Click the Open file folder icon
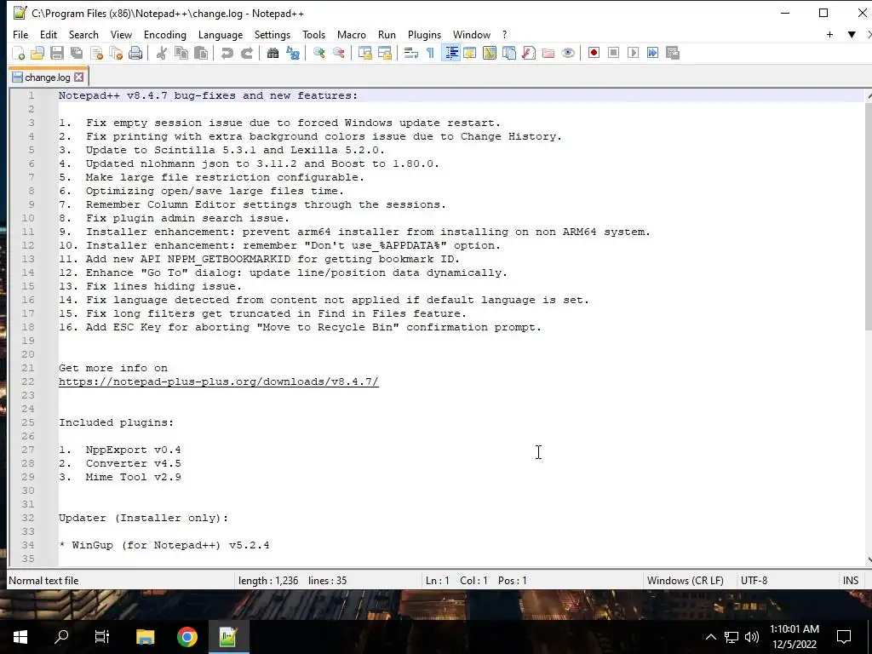 click(x=37, y=53)
